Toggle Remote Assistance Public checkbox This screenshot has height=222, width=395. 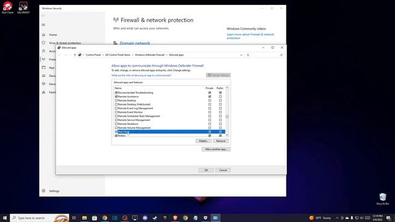pyautogui.click(x=220, y=96)
